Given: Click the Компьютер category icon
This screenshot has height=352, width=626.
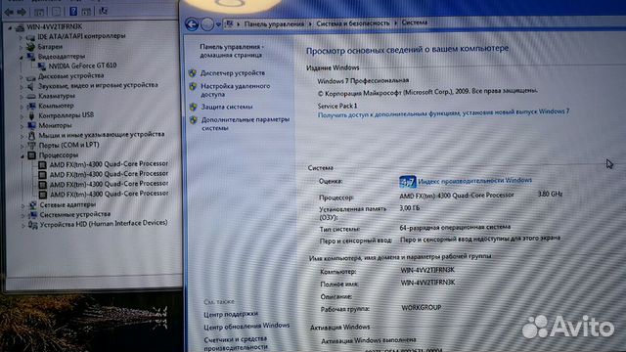Looking at the screenshot, I should point(31,107).
